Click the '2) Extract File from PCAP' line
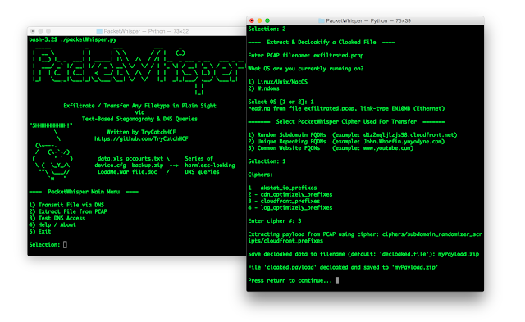Image resolution: width=525 pixels, height=322 pixels. click(68, 211)
